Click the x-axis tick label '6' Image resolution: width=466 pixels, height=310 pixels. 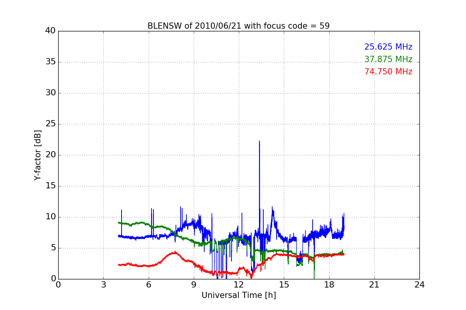click(x=149, y=285)
